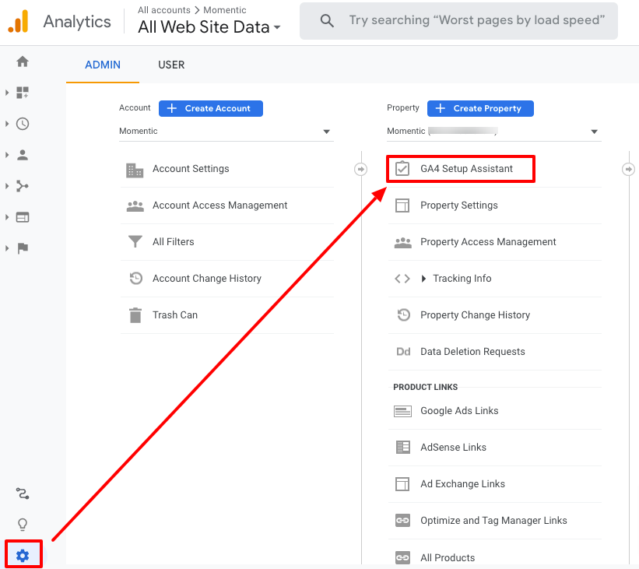The image size is (639, 569).
Task: Click the AdSense Links icon
Action: pos(403,447)
